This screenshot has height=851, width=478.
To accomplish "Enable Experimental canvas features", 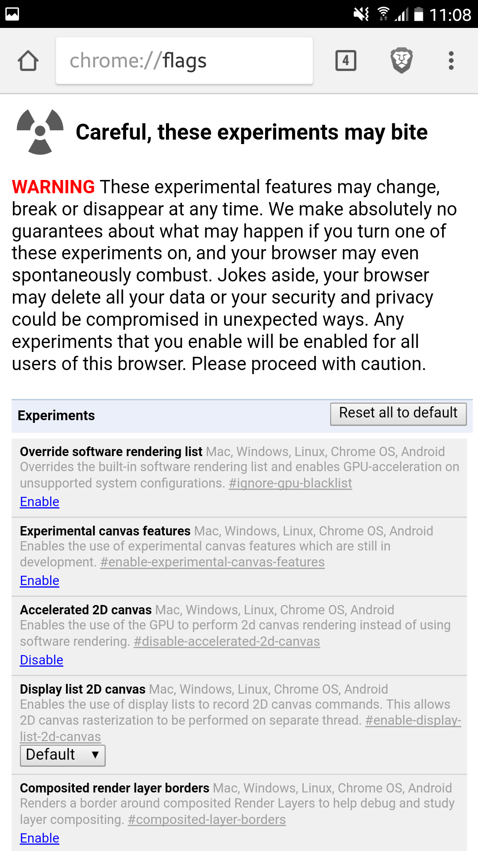I will coord(39,581).
